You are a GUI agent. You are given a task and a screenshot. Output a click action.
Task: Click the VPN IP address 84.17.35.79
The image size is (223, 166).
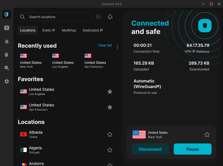point(198,45)
